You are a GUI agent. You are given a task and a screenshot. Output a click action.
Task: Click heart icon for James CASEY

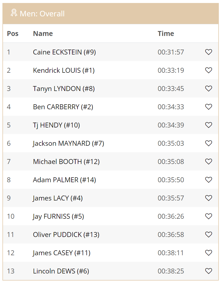click(x=208, y=253)
